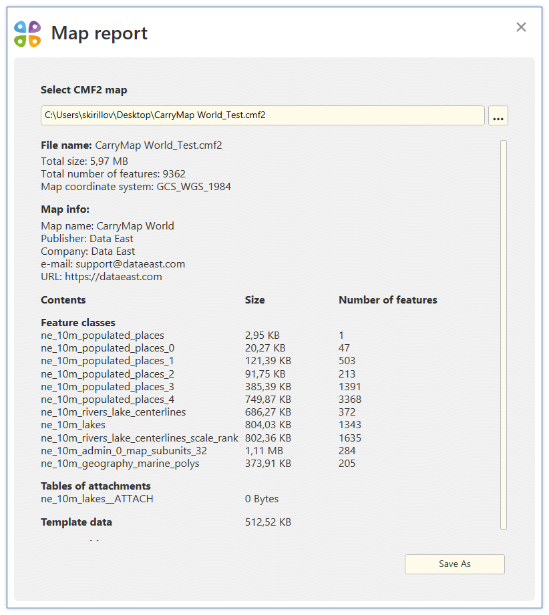This screenshot has height=615, width=549.
Task: Select the ne_10m_populated_places_0 row name
Action: tap(108, 348)
